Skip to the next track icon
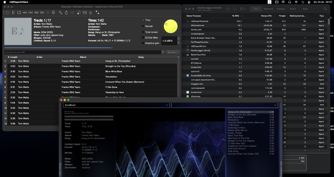The image size is (334, 177). point(31,12)
